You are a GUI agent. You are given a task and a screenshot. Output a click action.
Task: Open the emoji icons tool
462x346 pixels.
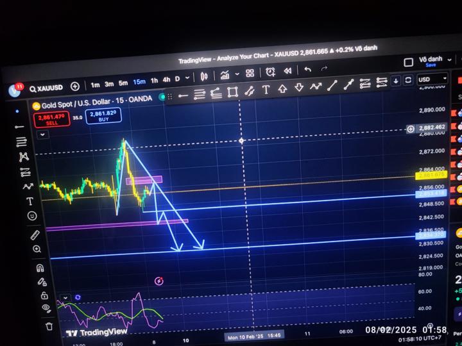(x=32, y=217)
